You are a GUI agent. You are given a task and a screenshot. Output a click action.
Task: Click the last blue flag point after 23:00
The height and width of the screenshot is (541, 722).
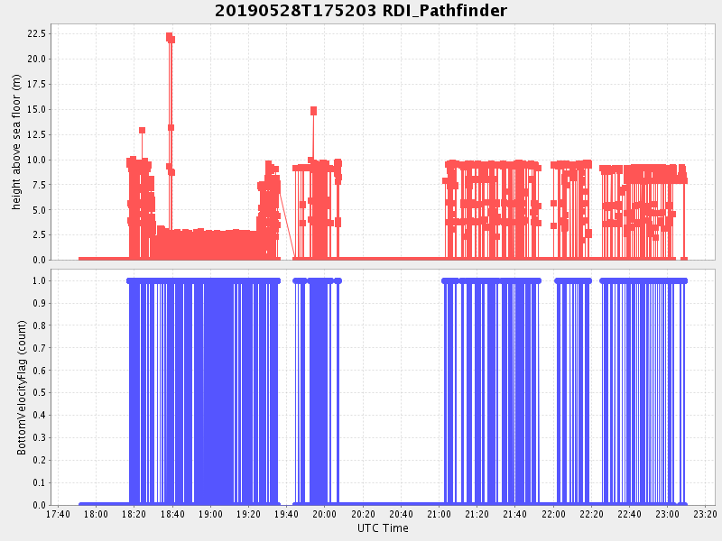tap(684, 280)
